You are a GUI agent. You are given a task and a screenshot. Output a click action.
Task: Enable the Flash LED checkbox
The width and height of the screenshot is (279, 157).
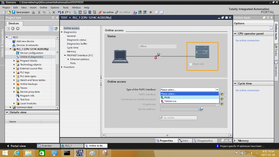190,64
